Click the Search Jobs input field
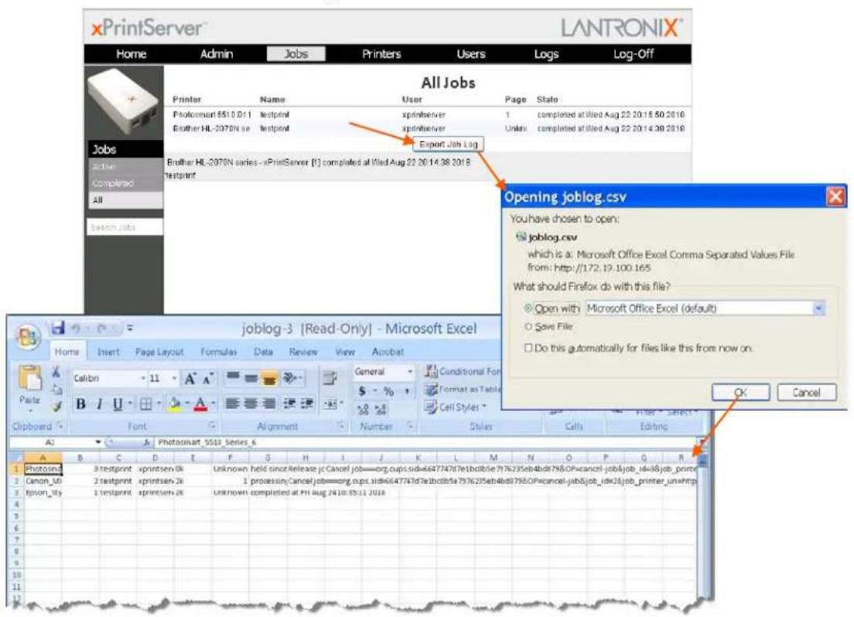The height and width of the screenshot is (617, 854). pyautogui.click(x=125, y=227)
